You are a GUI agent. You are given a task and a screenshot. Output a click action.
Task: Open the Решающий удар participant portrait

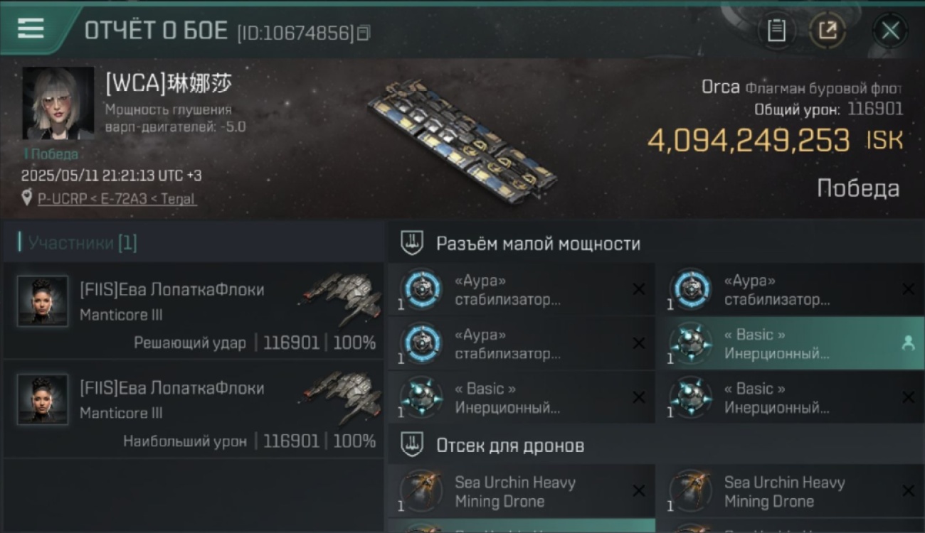(x=43, y=301)
